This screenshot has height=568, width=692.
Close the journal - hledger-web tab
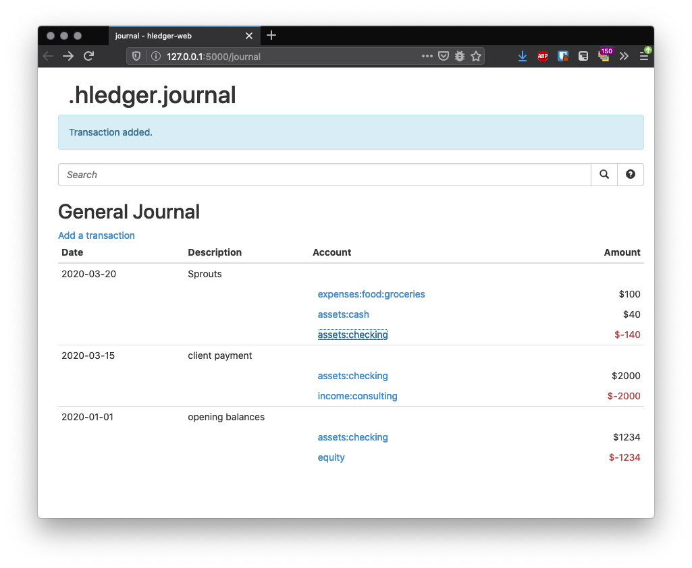pyautogui.click(x=249, y=36)
